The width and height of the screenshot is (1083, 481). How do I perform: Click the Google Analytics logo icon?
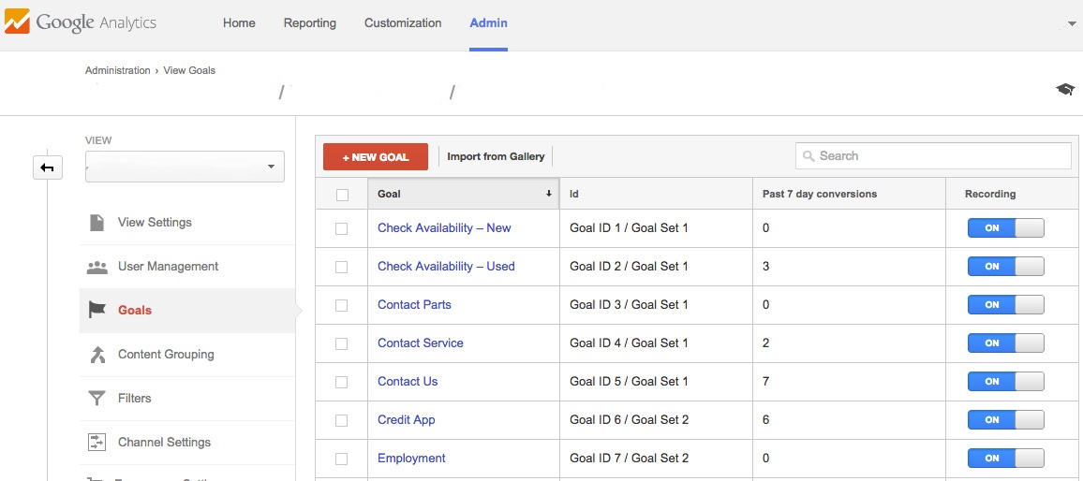point(17,22)
